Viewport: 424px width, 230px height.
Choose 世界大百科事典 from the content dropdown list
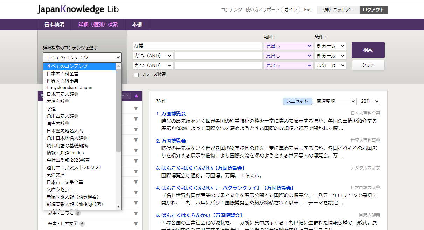(x=79, y=81)
